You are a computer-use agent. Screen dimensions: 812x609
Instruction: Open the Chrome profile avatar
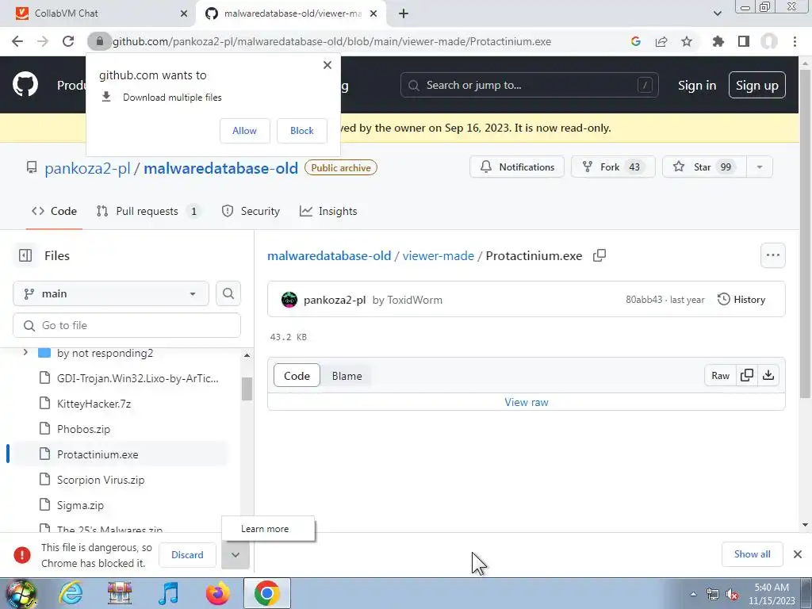click(769, 41)
